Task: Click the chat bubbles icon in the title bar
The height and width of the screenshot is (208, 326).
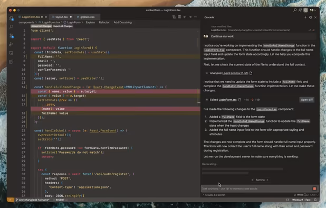Action: [x=300, y=10]
